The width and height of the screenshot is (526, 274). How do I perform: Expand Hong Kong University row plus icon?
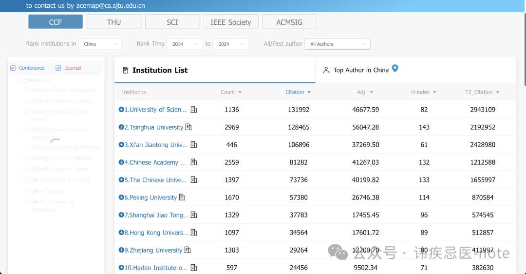click(x=121, y=233)
